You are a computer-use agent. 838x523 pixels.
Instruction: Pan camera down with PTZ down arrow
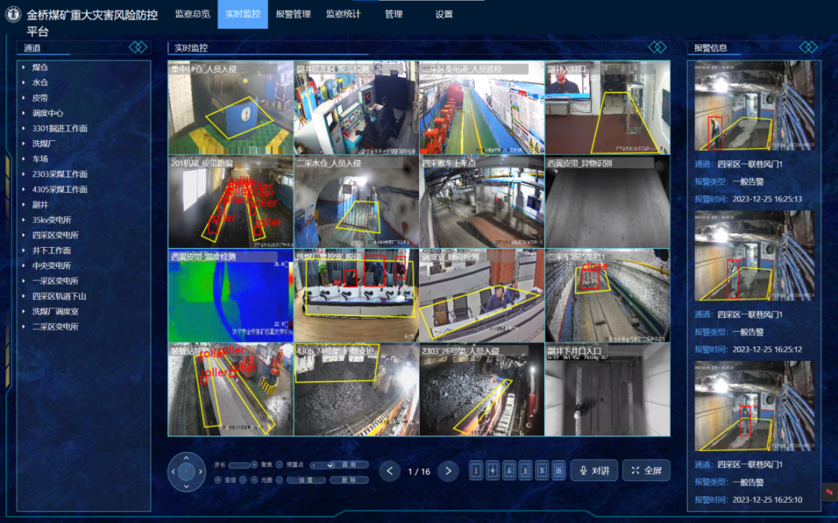click(x=186, y=486)
